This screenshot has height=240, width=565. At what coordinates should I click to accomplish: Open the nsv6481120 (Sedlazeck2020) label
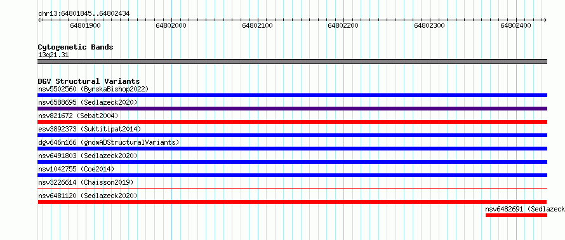(x=88, y=196)
